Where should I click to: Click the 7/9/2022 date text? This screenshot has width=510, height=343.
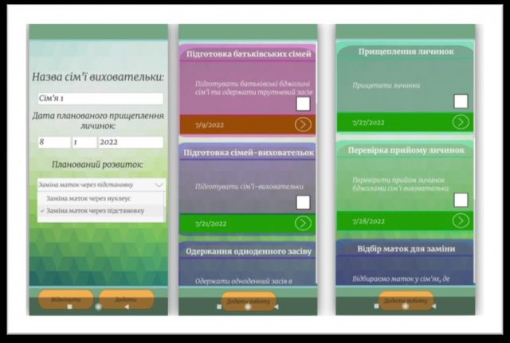[x=210, y=125]
